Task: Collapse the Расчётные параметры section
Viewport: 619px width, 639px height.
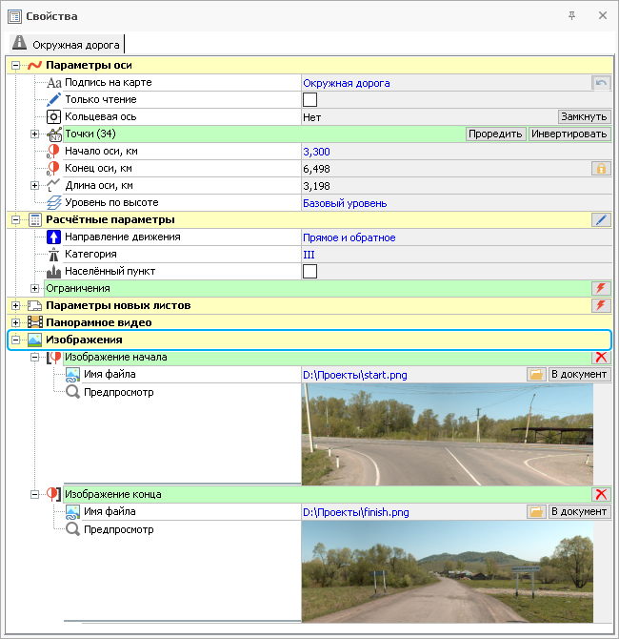Action: (15, 220)
